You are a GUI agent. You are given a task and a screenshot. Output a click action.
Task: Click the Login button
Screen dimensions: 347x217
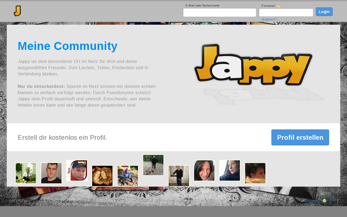tap(324, 12)
